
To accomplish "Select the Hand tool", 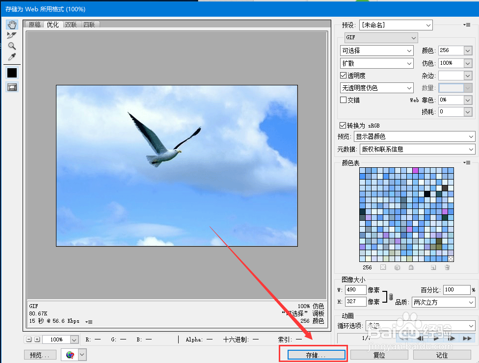I will pyautogui.click(x=12, y=25).
